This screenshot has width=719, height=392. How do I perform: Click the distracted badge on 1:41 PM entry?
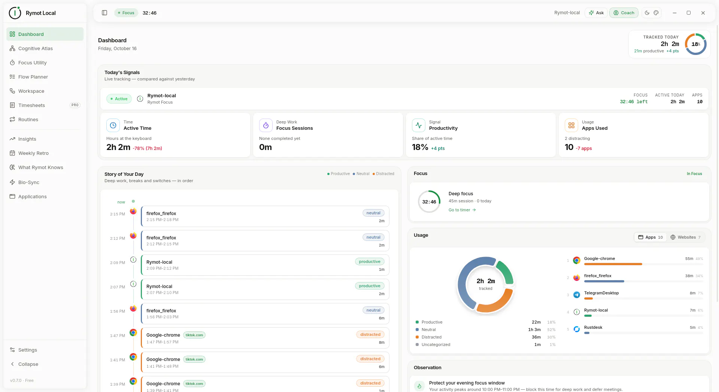(x=370, y=359)
